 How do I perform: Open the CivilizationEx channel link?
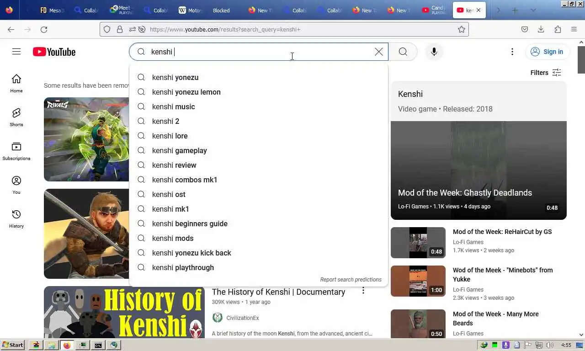tap(242, 318)
